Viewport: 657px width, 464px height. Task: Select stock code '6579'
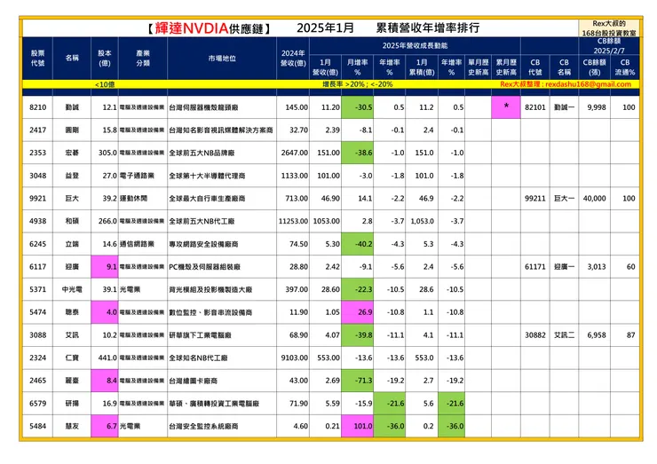[37, 404]
